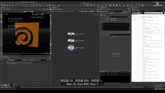Open the Render menu
165x93 pixels.
pos(6,2)
